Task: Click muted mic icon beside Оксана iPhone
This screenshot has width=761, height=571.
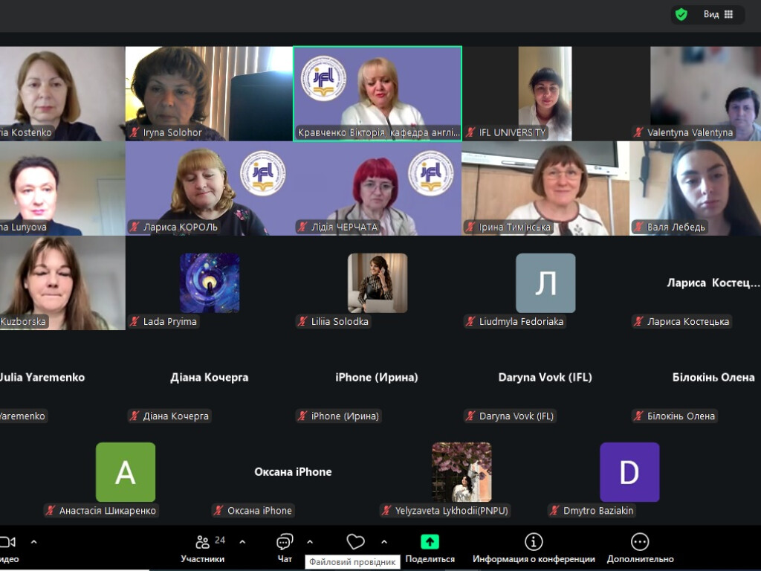Action: tap(218, 511)
